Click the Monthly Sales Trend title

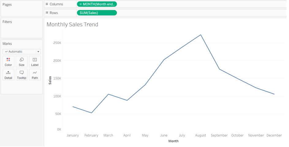tap(72, 25)
